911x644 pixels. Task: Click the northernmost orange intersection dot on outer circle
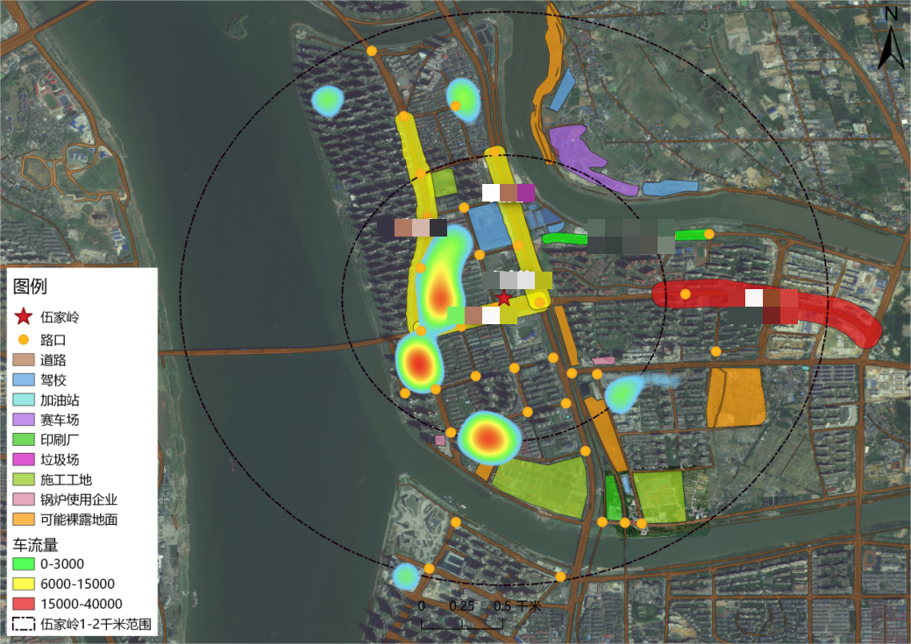tap(372, 51)
